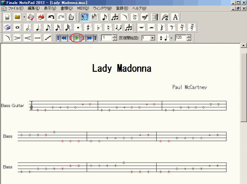Toggle the tie tool
The width and height of the screenshot is (247, 184).
(118, 28)
